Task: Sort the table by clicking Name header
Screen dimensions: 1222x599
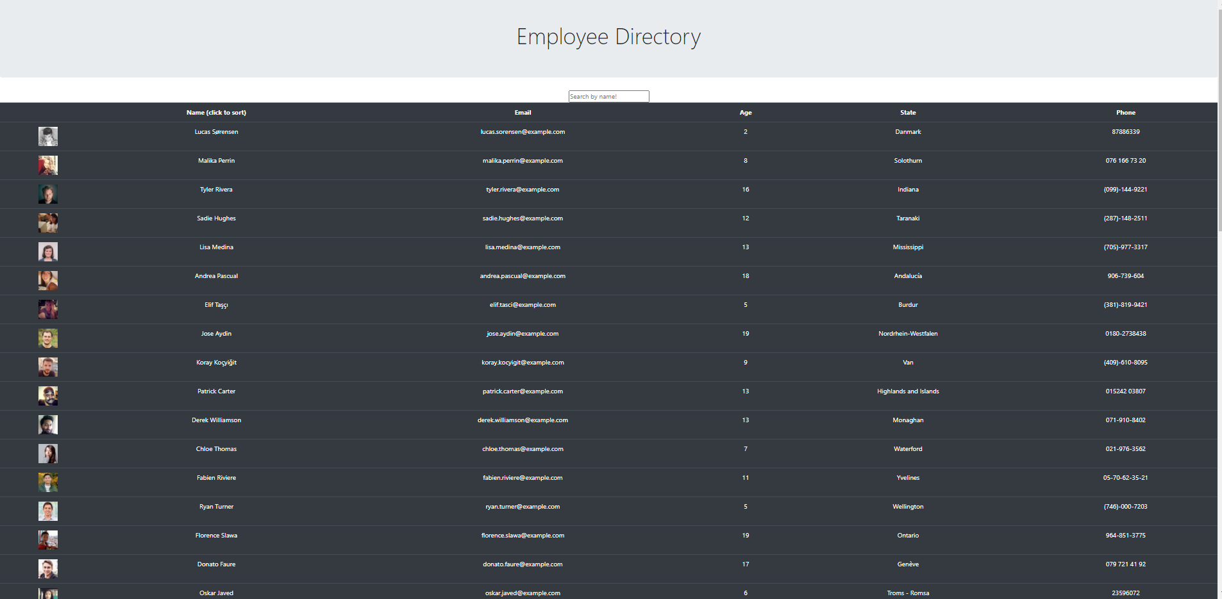Action: (216, 112)
